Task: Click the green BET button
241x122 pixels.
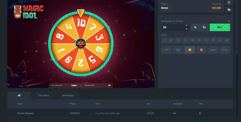Action: [220, 27]
